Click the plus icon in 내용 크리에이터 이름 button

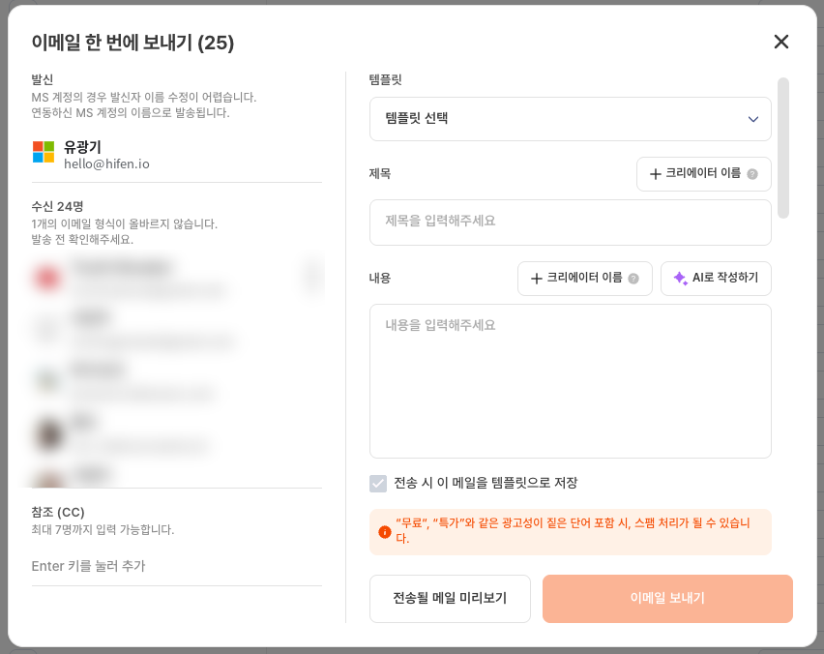[536, 279]
